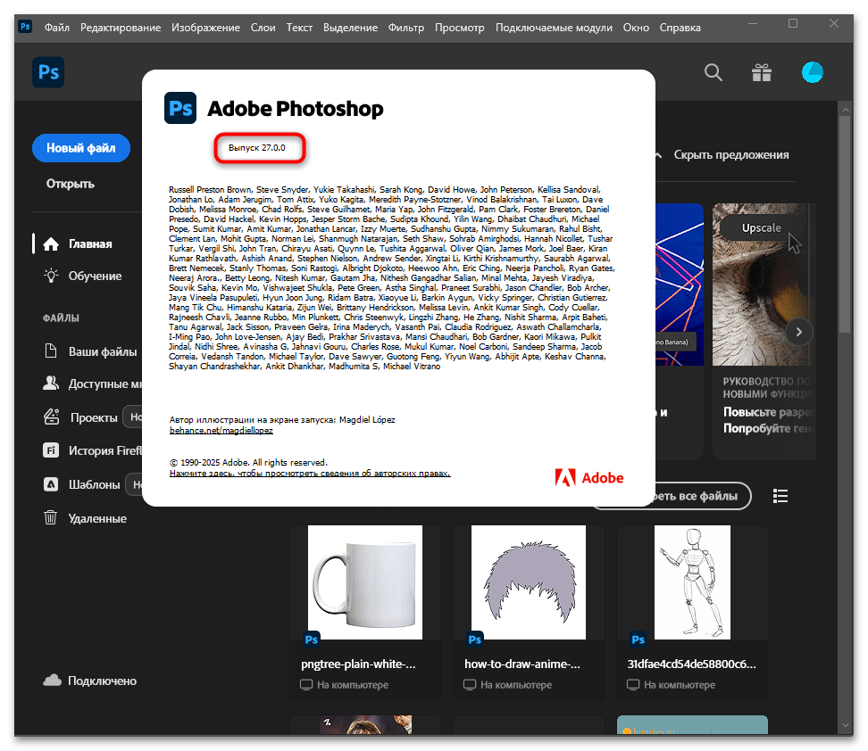Open the anime hair file thumbnail
The width and height of the screenshot is (868, 751).
click(529, 582)
